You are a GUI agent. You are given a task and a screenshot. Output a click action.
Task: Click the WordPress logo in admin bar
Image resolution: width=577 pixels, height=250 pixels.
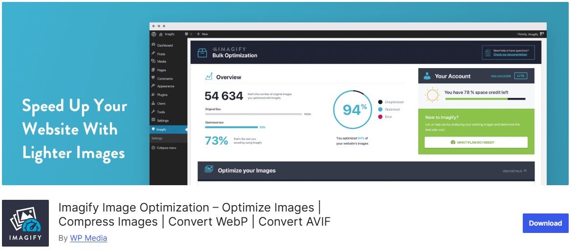coord(153,34)
